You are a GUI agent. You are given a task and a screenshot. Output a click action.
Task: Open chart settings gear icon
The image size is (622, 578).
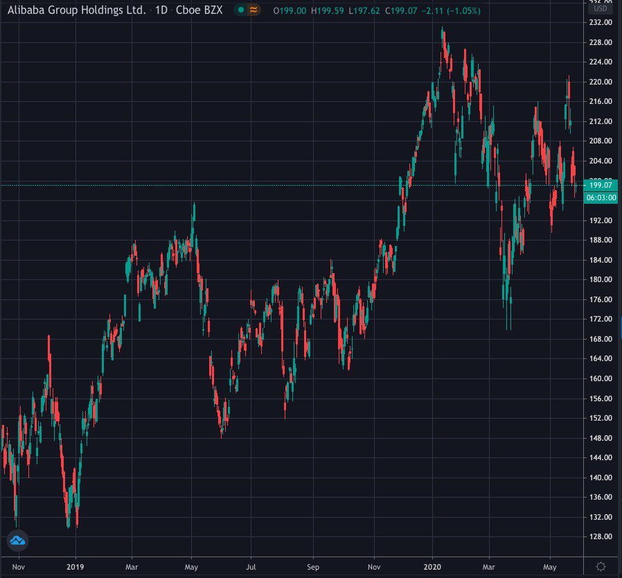(x=601, y=566)
